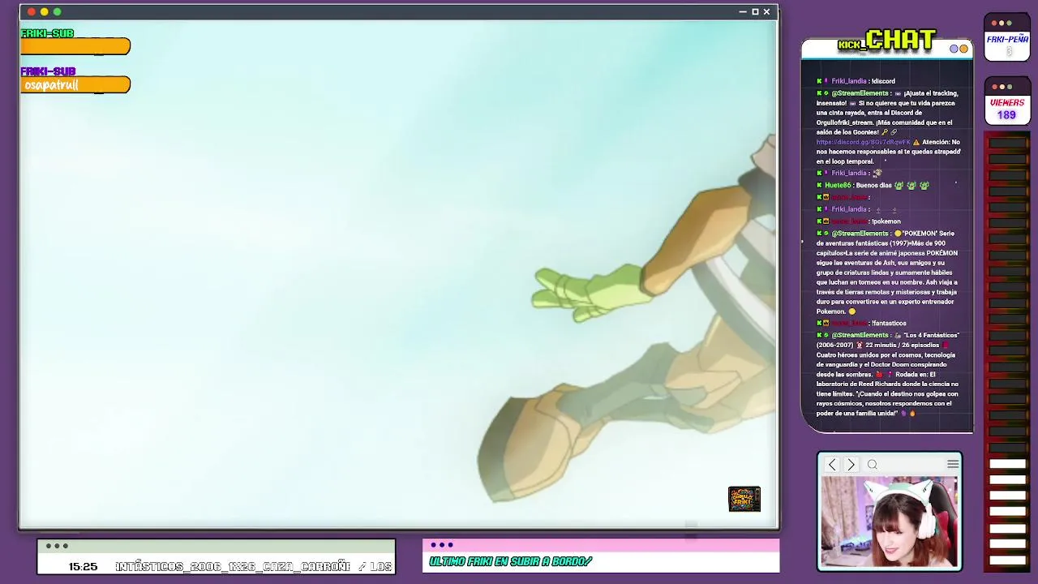Click the FRIKI-PEÑA label
1038x584 pixels.
coord(1007,39)
